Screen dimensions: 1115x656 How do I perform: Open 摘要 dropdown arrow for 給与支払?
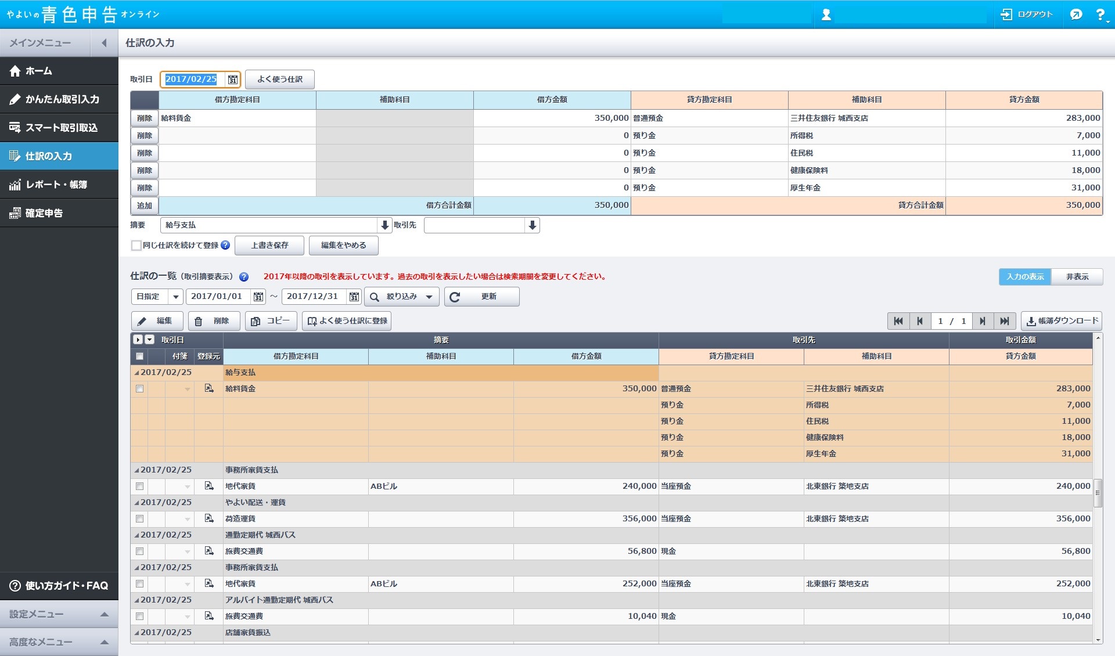384,225
